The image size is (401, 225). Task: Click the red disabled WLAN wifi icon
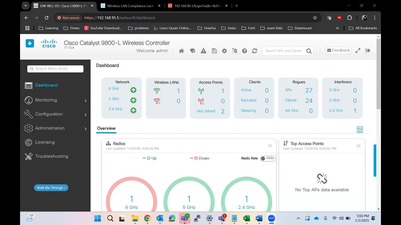157,101
